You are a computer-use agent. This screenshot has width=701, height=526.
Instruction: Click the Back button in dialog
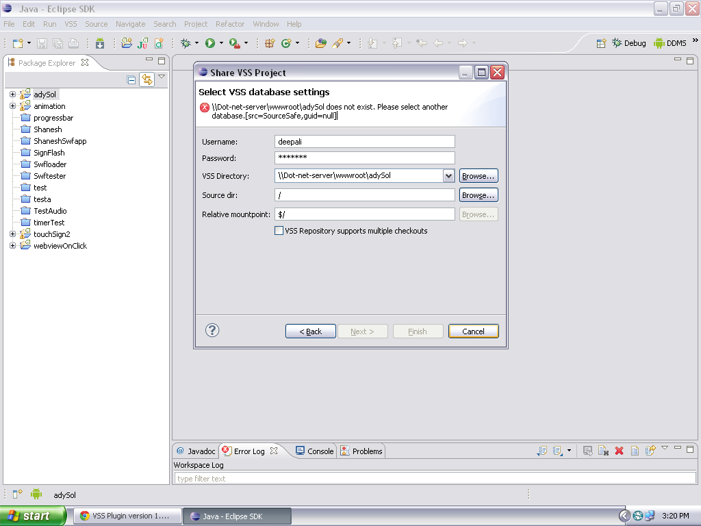coord(311,331)
